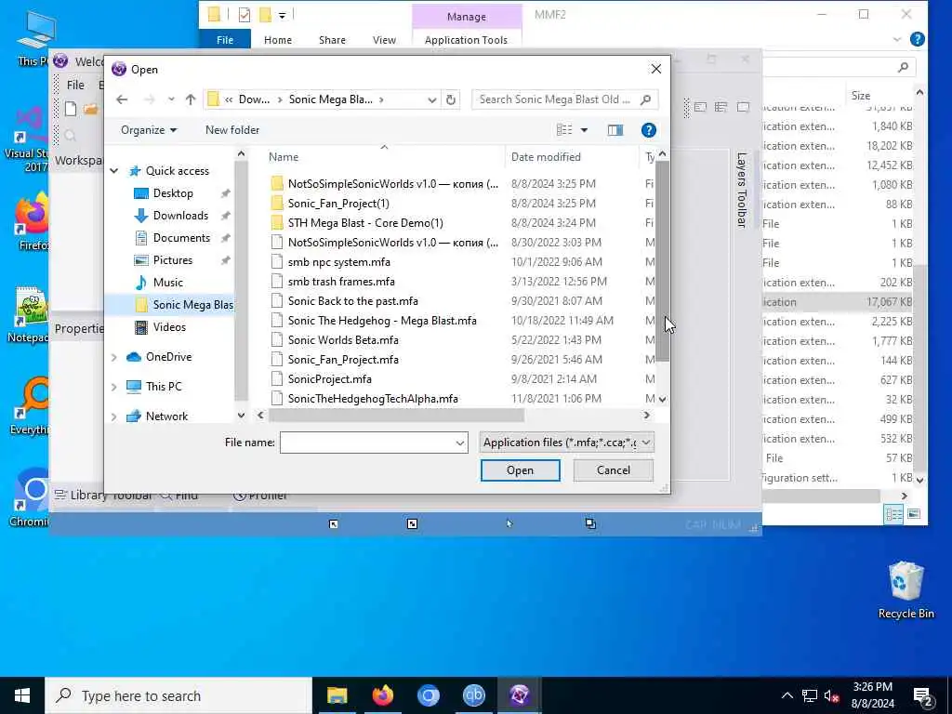This screenshot has width=952, height=714.
Task: Expand Network node
Action: [x=114, y=416]
